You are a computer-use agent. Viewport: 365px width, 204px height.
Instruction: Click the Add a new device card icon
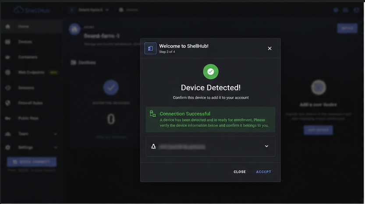coord(319,88)
